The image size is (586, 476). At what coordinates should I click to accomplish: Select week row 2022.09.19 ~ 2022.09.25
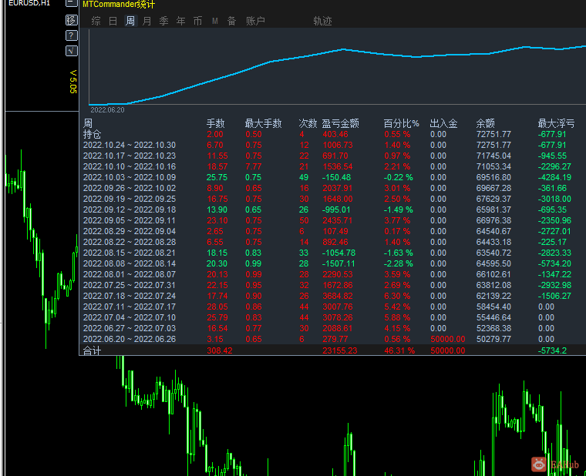point(130,199)
